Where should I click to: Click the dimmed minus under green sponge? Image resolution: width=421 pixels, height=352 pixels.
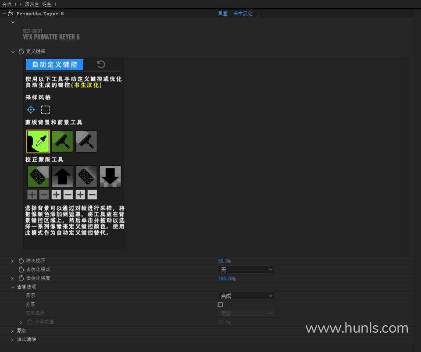[44, 195]
